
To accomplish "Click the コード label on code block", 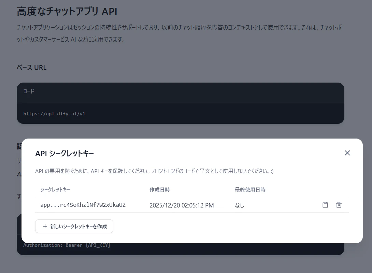I will pyautogui.click(x=29, y=91).
